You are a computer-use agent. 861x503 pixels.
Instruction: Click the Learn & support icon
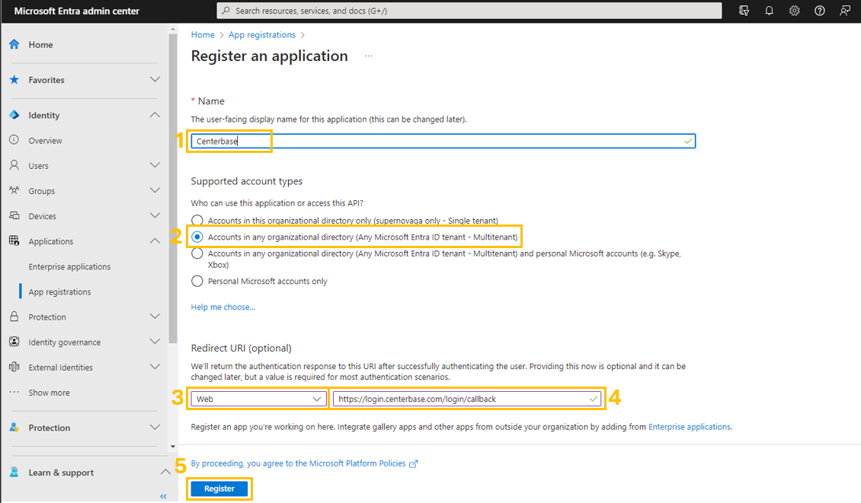click(14, 473)
